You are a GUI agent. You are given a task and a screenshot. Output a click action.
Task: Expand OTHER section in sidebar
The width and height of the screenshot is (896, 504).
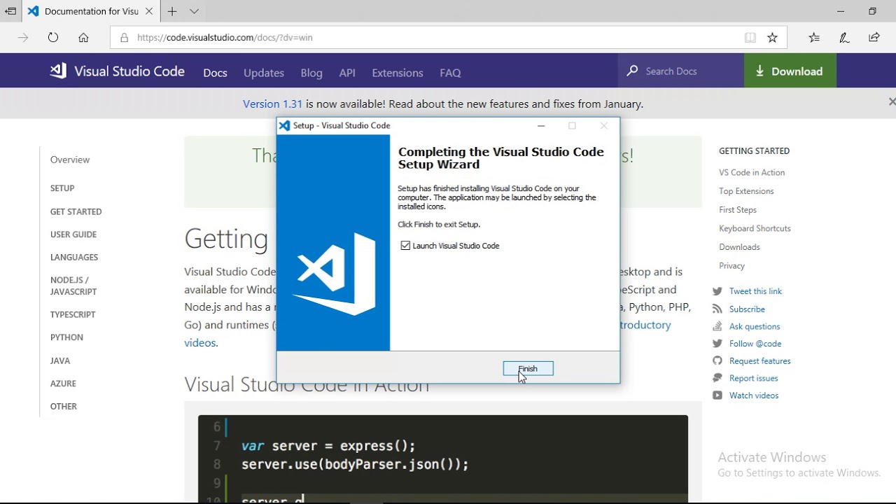(x=64, y=407)
